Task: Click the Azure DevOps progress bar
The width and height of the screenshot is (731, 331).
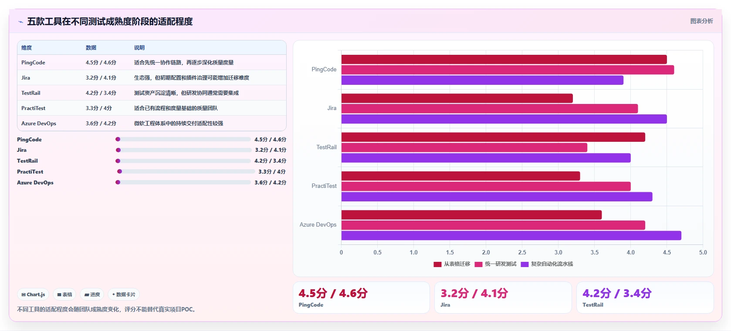Action: pyautogui.click(x=183, y=182)
